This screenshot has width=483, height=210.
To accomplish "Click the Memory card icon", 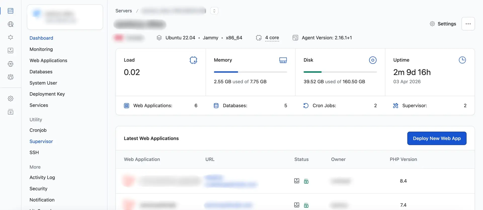I will (283, 60).
